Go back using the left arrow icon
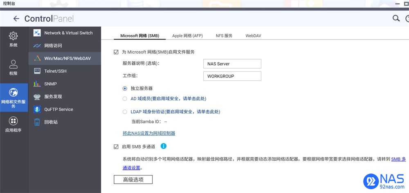Viewport: 409px width, 193px height. (16, 18)
